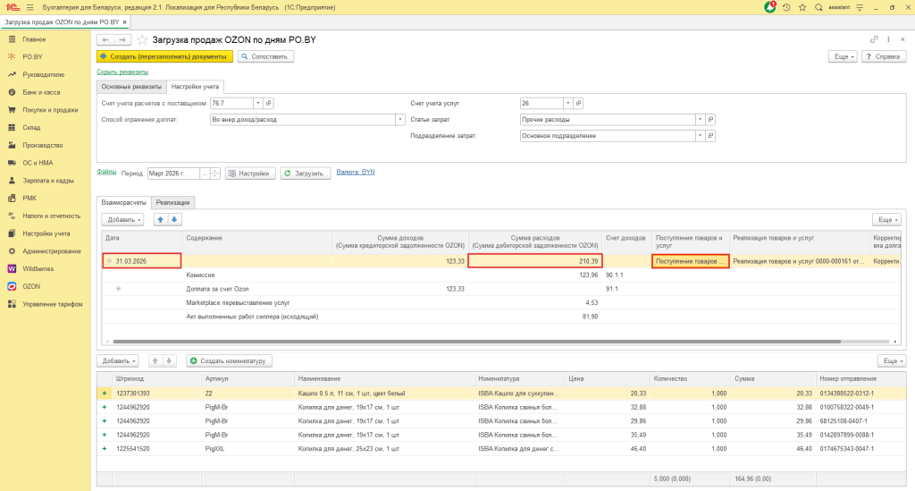Open the notifications bell icon
The image size is (915, 491).
click(x=770, y=7)
